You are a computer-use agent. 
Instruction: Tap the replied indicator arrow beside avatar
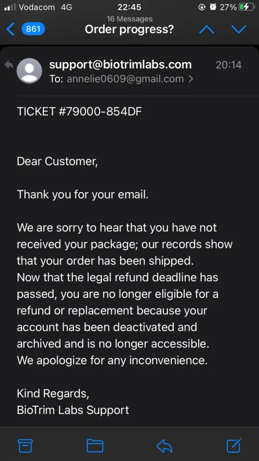pyautogui.click(x=9, y=65)
